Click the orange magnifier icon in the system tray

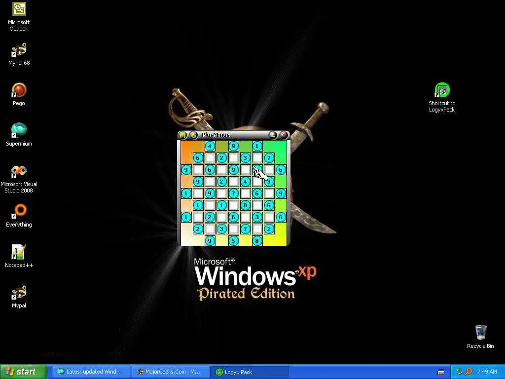point(469,372)
